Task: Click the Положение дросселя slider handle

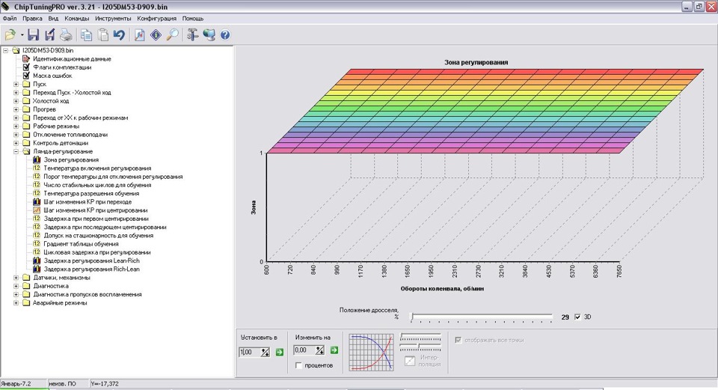Action: click(412, 317)
